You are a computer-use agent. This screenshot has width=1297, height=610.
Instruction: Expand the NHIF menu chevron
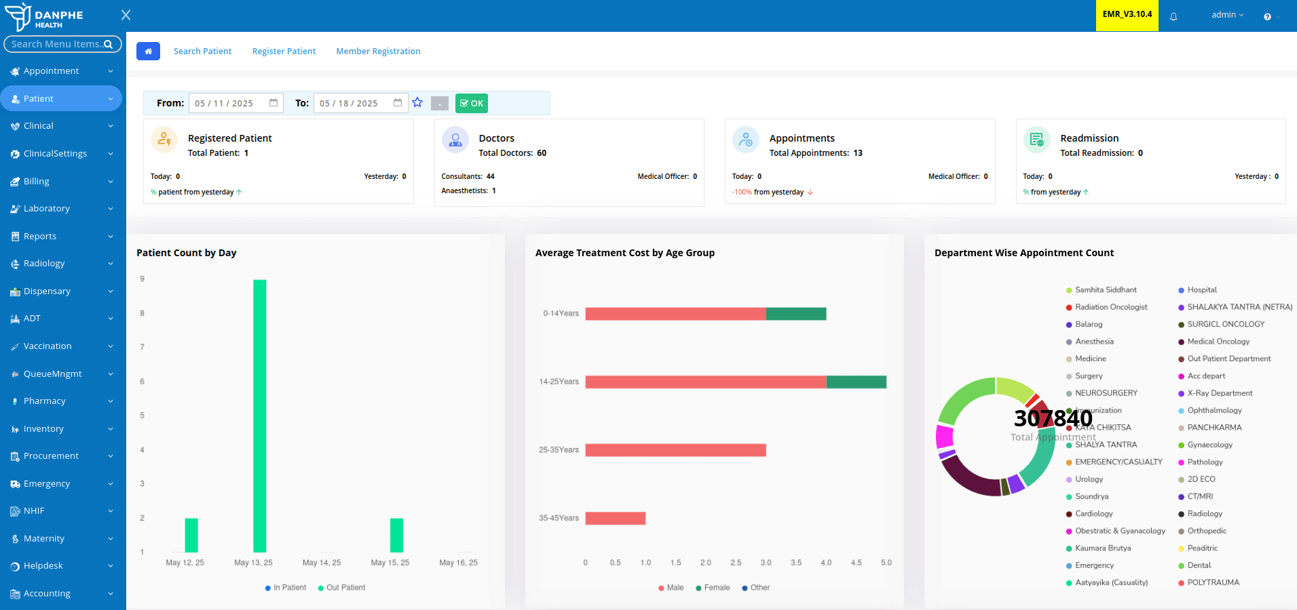pos(111,511)
